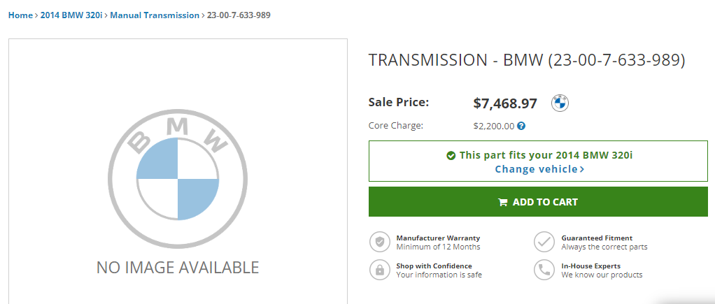Click the $7,468.97 sale price
Image resolution: width=715 pixels, height=304 pixels.
(505, 103)
